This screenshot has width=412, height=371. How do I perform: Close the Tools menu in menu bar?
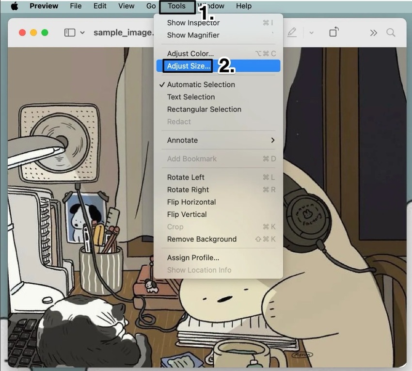point(177,6)
